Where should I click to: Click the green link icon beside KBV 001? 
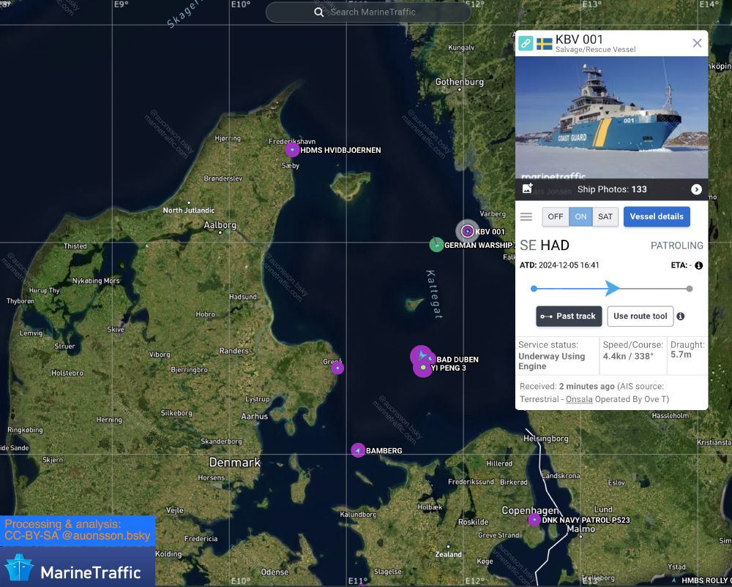pos(526,43)
